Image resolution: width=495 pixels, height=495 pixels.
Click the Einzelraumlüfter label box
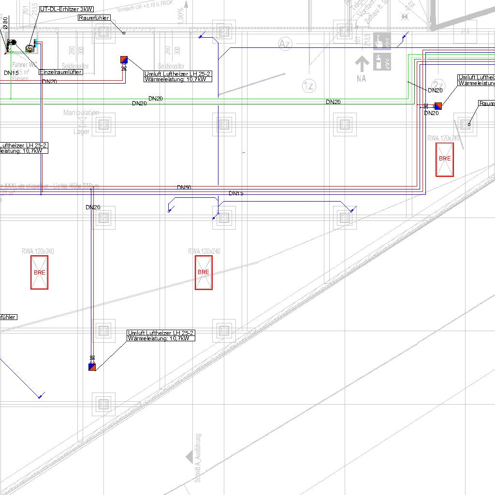60,72
